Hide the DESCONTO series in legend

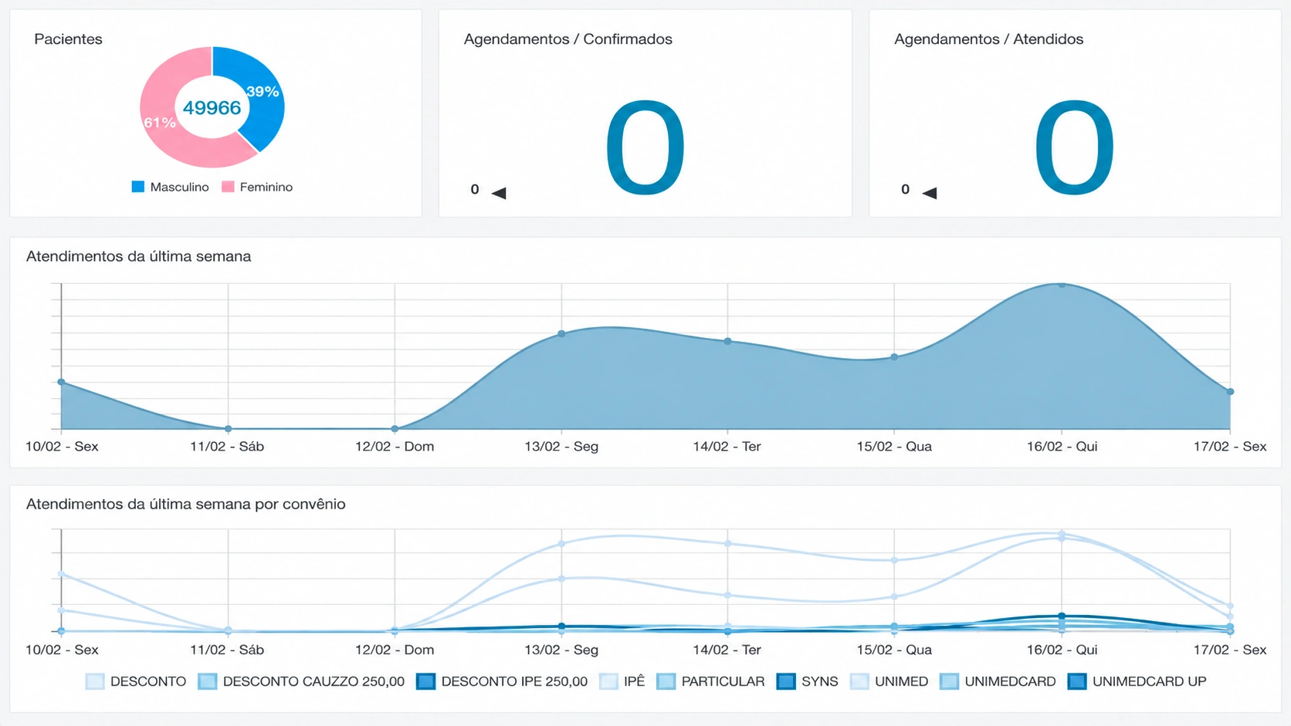(x=136, y=681)
